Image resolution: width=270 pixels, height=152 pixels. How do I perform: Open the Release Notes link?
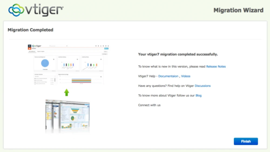click(x=216, y=66)
